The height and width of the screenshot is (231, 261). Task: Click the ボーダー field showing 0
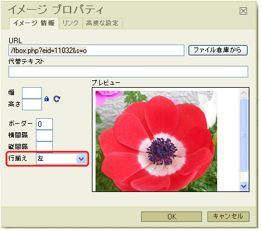(44, 124)
